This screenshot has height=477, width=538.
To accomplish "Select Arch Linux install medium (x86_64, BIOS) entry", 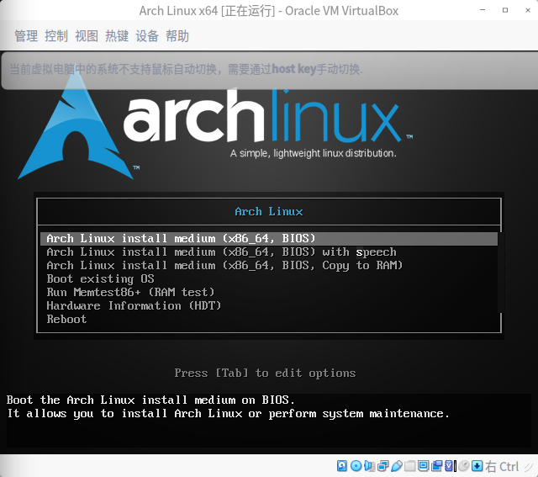I will [269, 238].
